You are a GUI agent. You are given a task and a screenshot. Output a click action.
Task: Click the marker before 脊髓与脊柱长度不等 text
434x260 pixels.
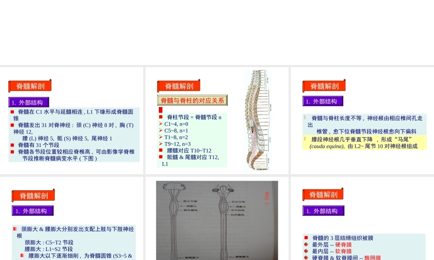pyautogui.click(x=305, y=117)
